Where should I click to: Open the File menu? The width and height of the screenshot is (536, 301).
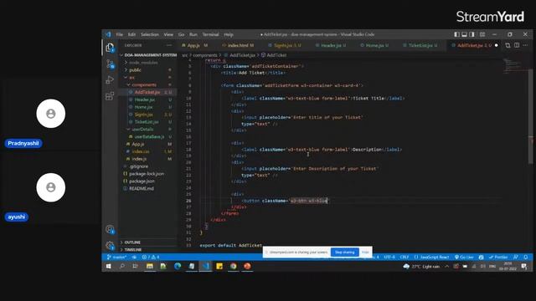click(119, 34)
